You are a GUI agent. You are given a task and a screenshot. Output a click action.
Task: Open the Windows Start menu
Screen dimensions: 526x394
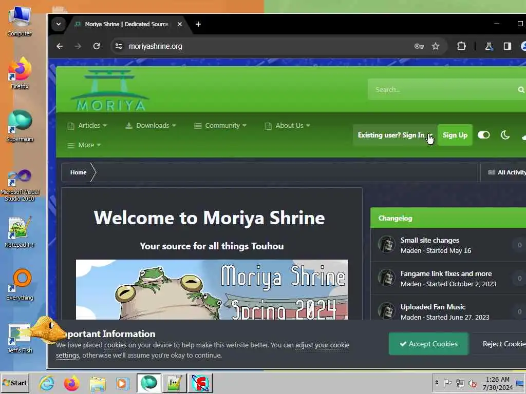pyautogui.click(x=15, y=383)
